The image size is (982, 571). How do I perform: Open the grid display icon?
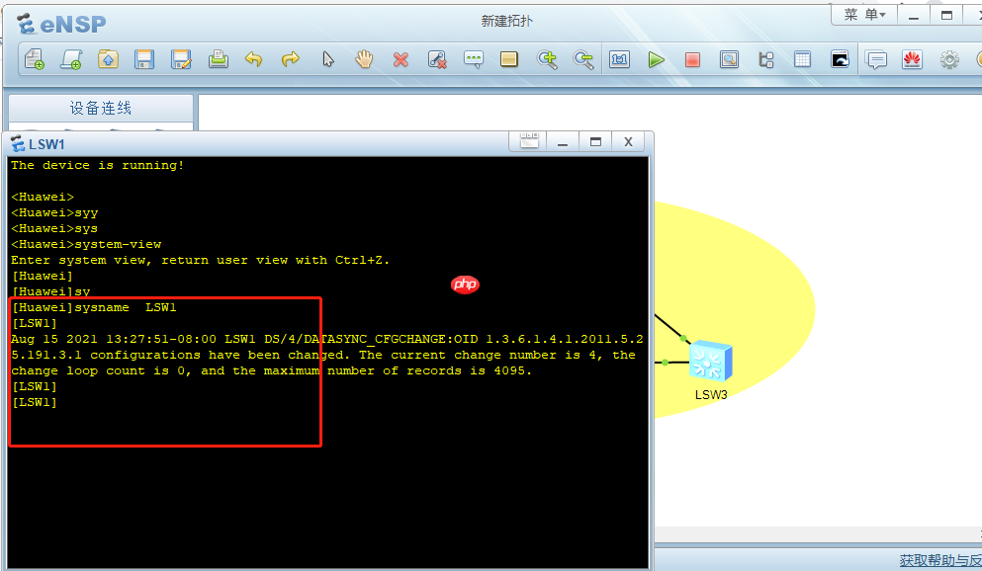click(802, 59)
